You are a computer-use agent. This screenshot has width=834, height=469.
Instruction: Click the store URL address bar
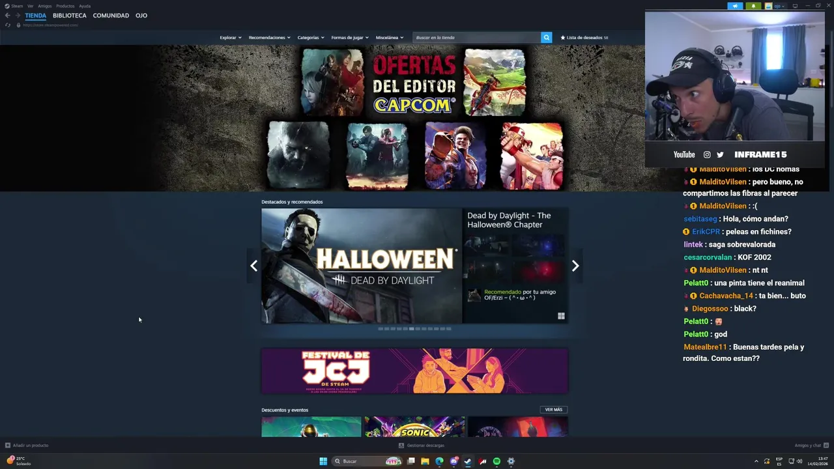click(50, 25)
